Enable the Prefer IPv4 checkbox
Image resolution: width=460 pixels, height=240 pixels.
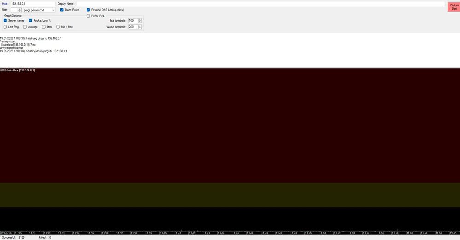(88, 16)
